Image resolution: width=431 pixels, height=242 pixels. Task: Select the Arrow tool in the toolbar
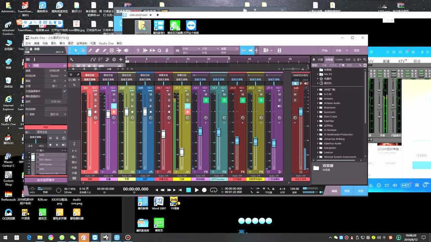pos(76,50)
